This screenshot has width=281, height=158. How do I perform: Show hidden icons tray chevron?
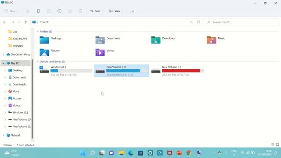click(x=214, y=153)
